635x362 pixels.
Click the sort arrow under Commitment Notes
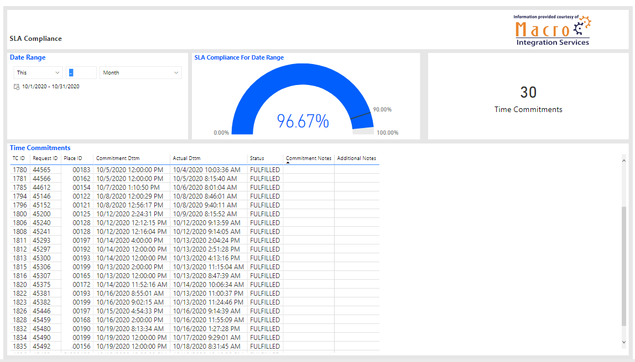288,163
